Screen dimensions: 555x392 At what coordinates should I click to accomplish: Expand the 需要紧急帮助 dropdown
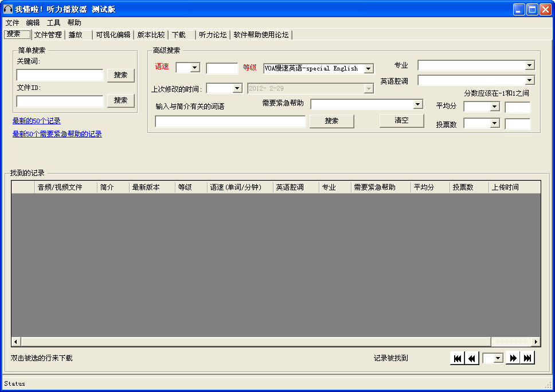coord(419,104)
